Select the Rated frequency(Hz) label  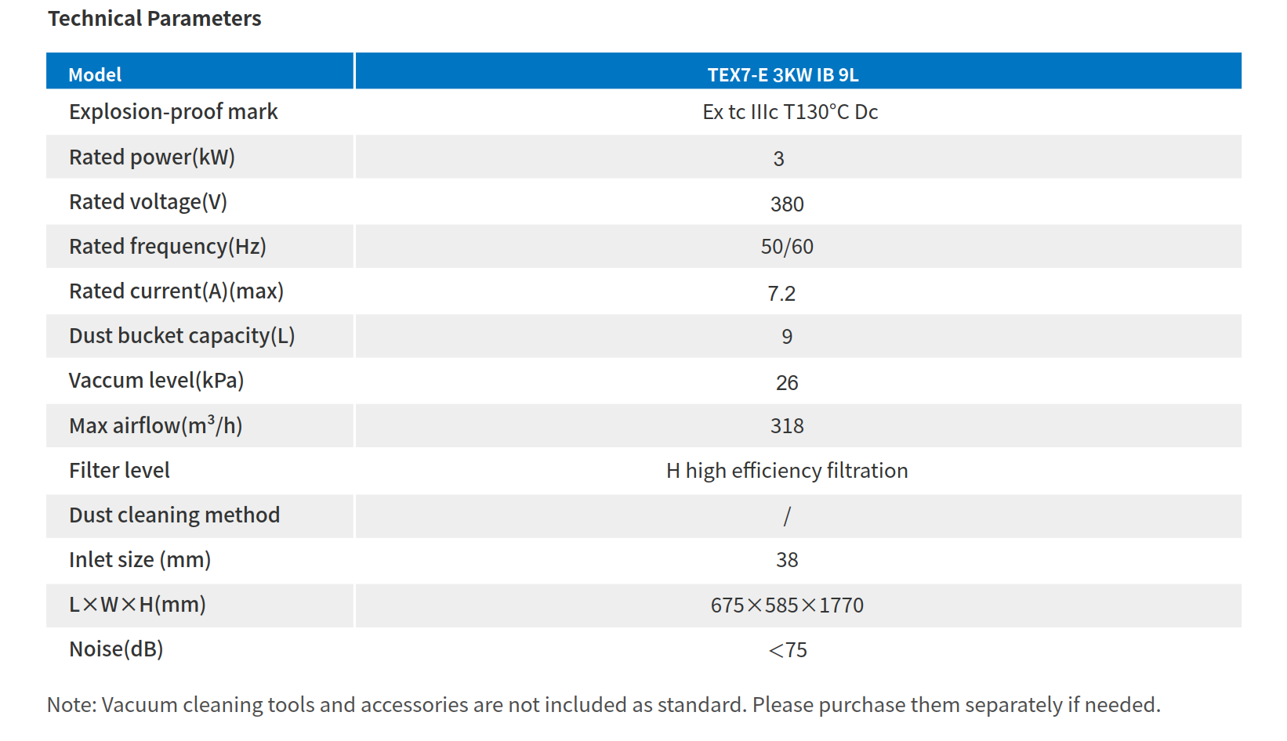[x=168, y=247]
